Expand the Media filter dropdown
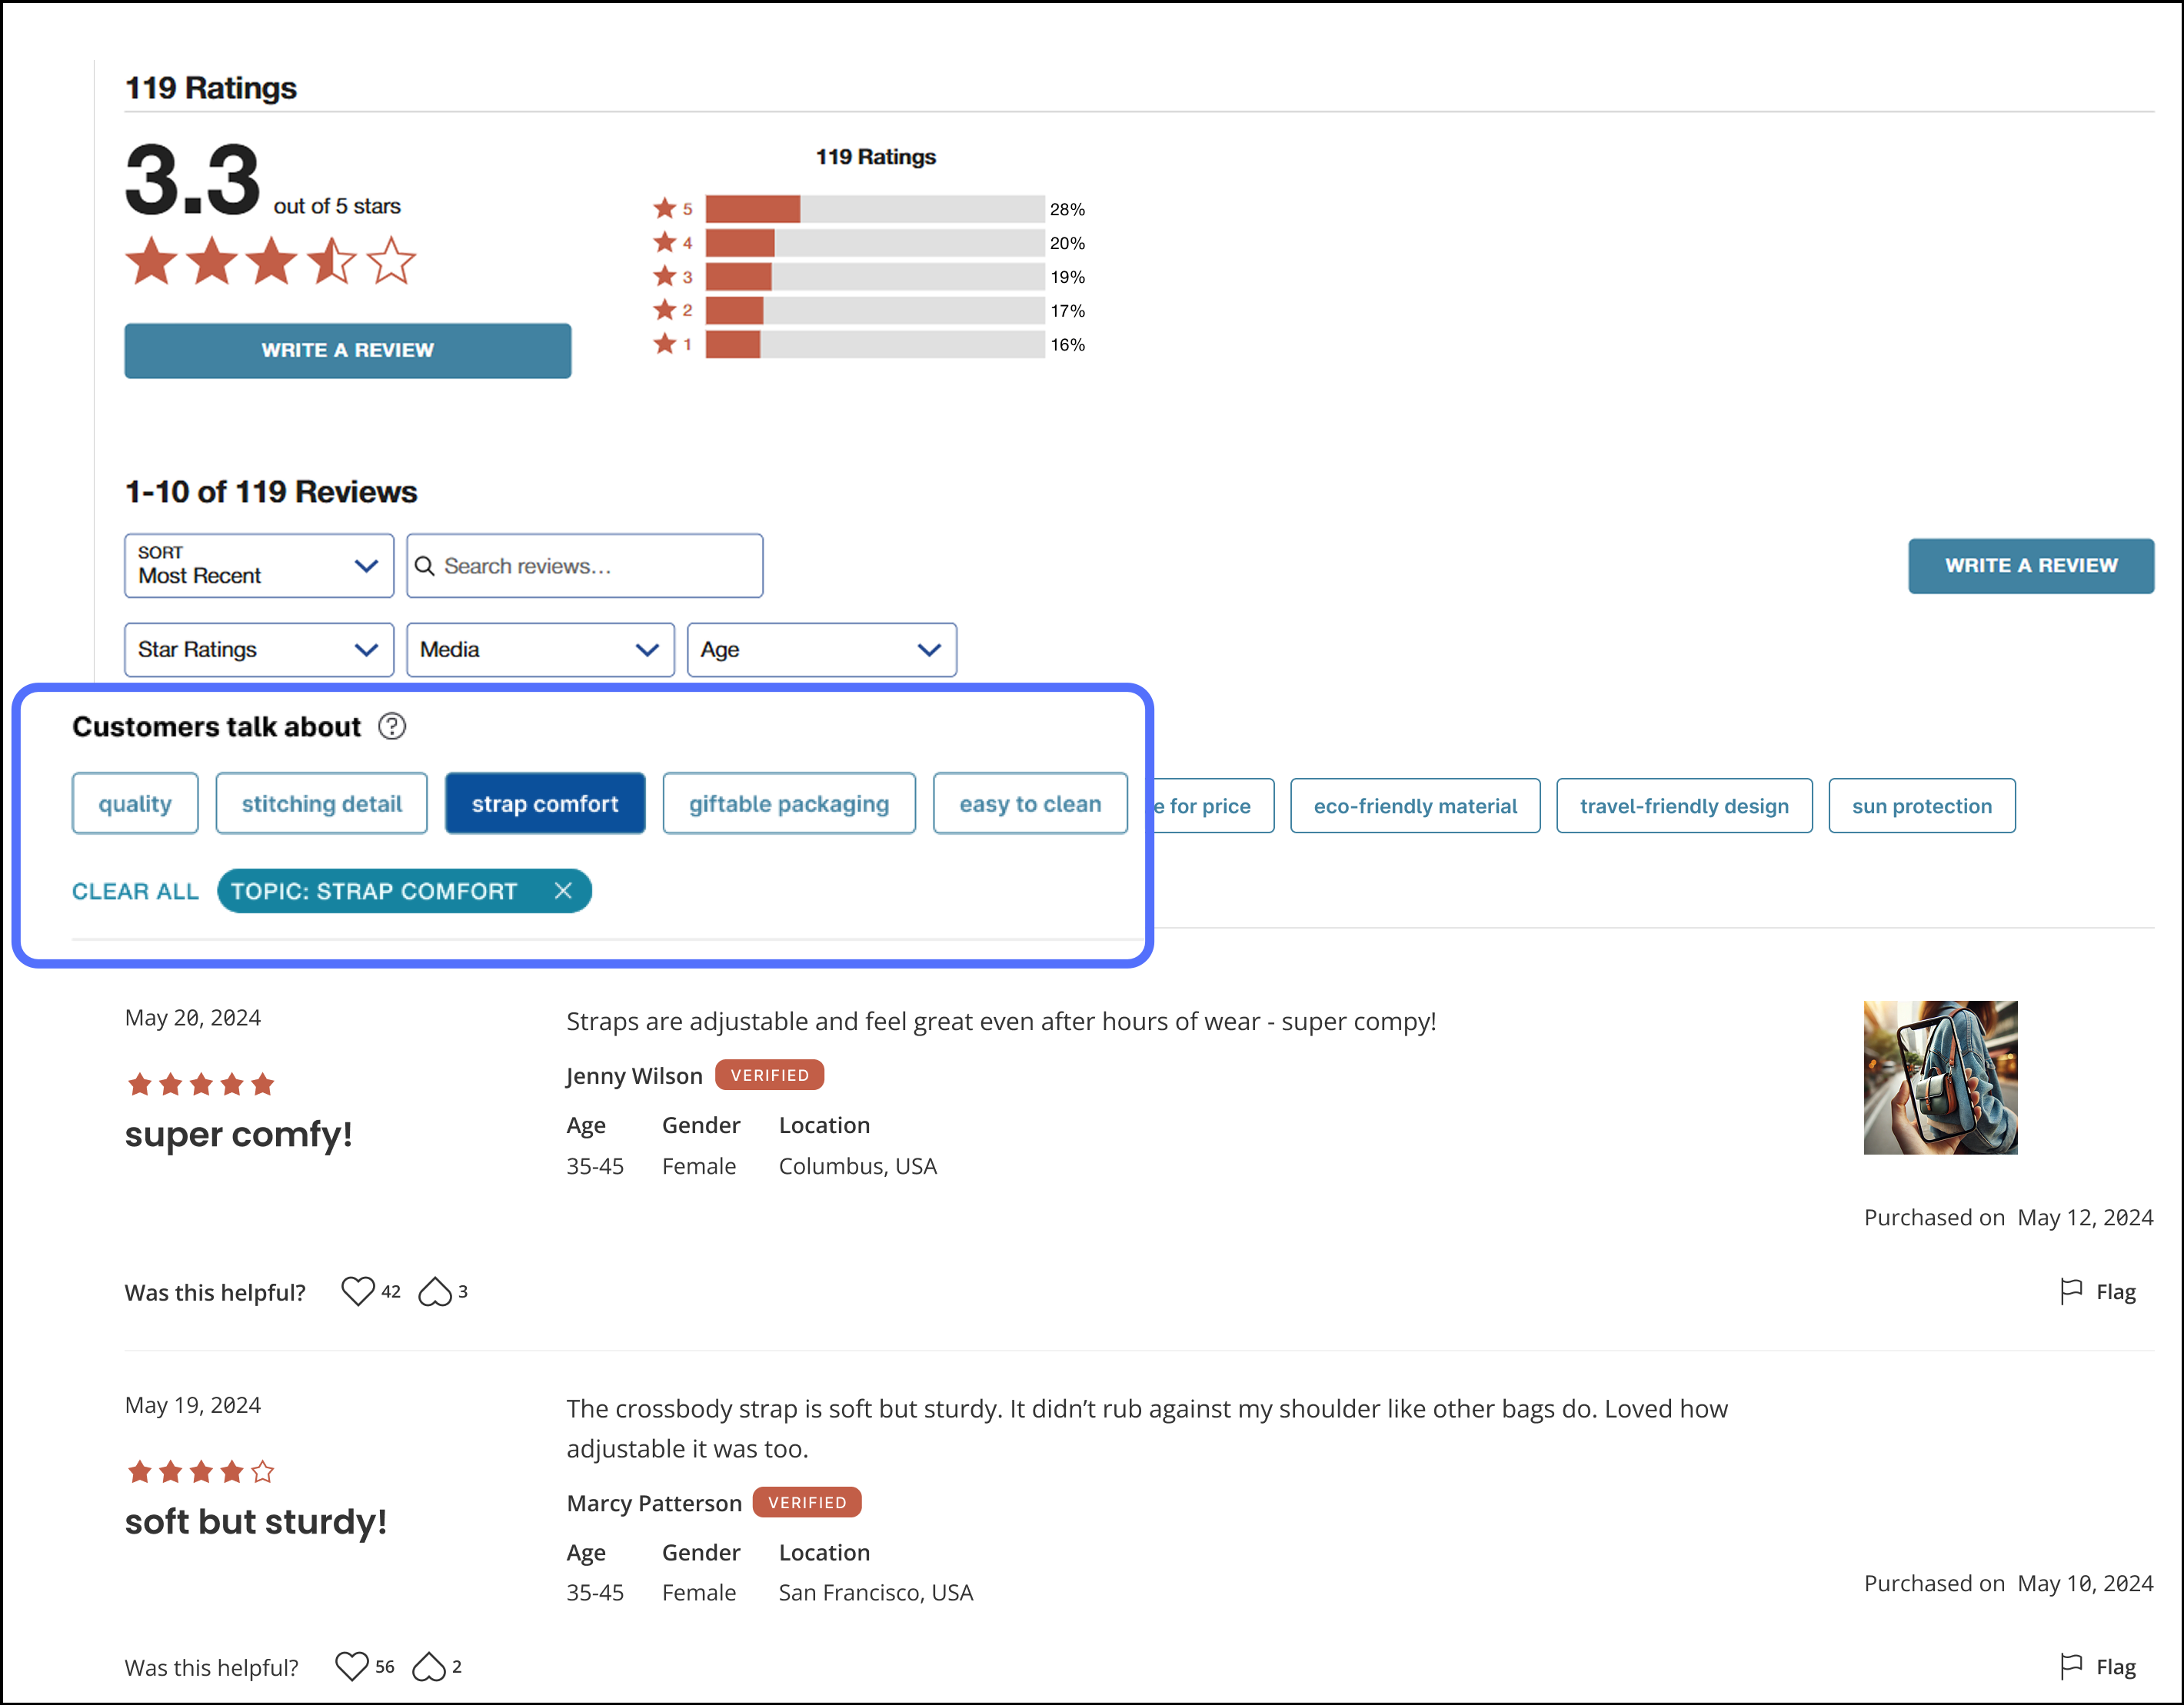The image size is (2184, 1705). tap(540, 650)
